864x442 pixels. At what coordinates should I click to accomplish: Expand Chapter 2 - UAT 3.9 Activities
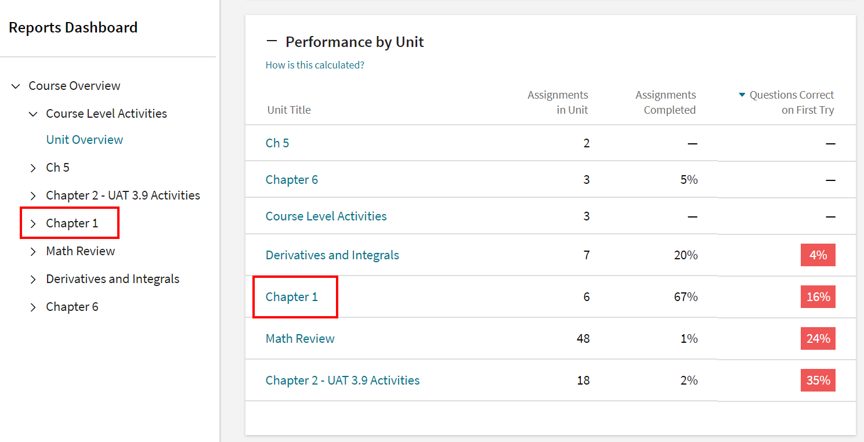click(33, 195)
